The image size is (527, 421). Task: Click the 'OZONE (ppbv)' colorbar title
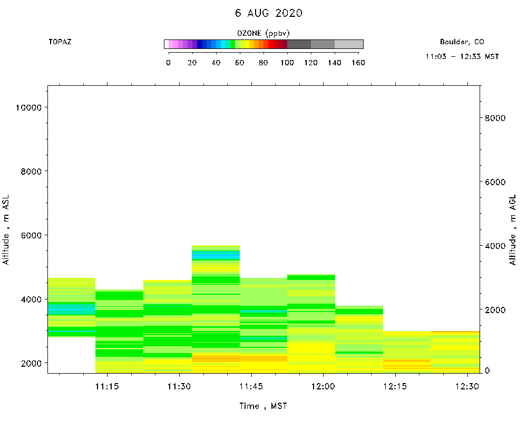coord(263,33)
